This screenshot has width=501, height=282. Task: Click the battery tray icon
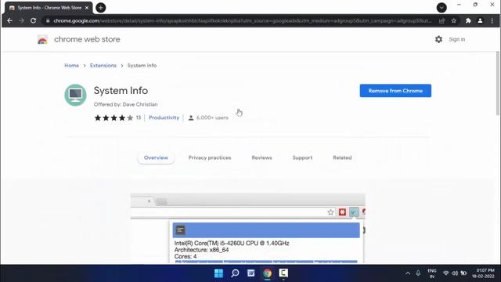click(463, 273)
